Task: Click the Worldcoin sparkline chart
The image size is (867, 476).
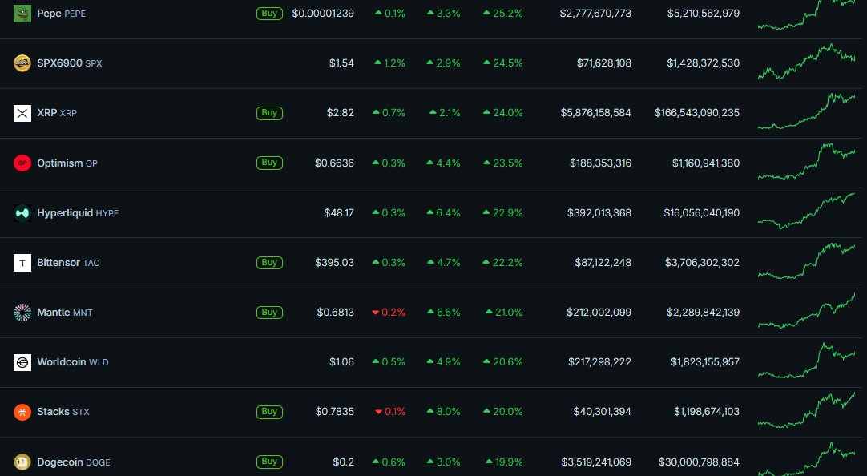Action: (x=806, y=361)
